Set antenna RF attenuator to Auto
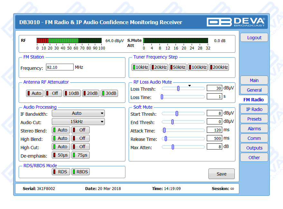The image size is (283, 209). [34, 93]
